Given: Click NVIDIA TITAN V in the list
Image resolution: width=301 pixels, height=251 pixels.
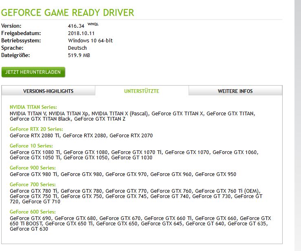Looking at the screenshot, I should click(28, 114).
